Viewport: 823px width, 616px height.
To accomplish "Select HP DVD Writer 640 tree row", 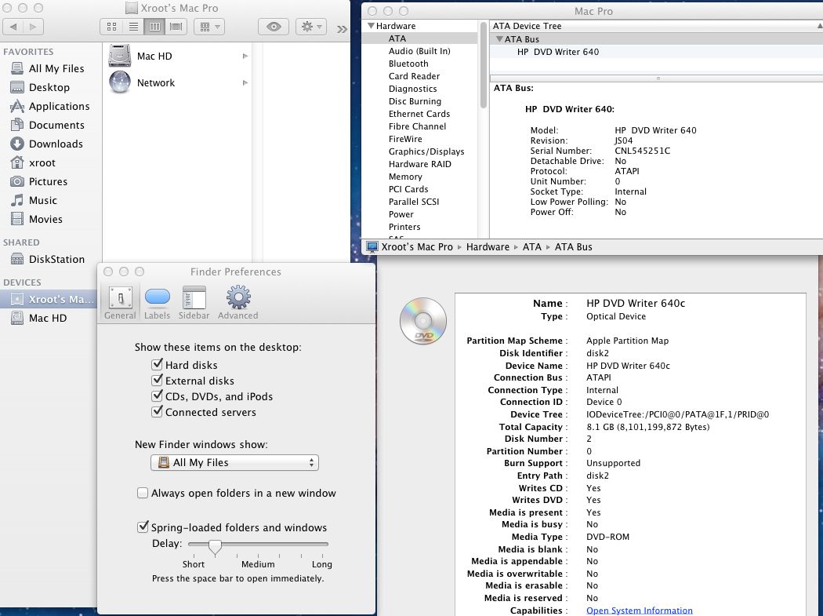I will click(x=655, y=52).
